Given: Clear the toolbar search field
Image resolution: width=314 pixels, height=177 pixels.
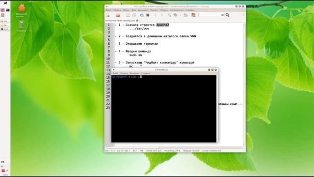Looking at the screenshot, I should click(x=222, y=15).
